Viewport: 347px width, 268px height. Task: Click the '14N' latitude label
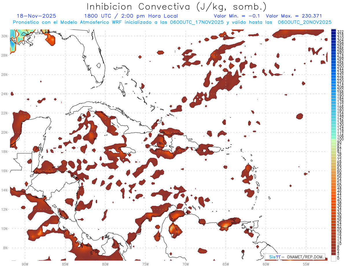point(4,190)
